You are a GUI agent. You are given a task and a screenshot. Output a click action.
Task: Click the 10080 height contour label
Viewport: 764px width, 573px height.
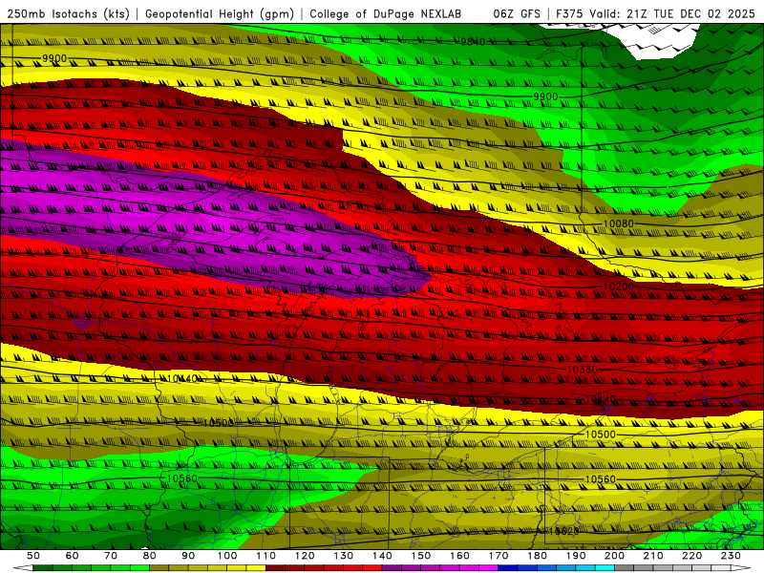pos(618,223)
